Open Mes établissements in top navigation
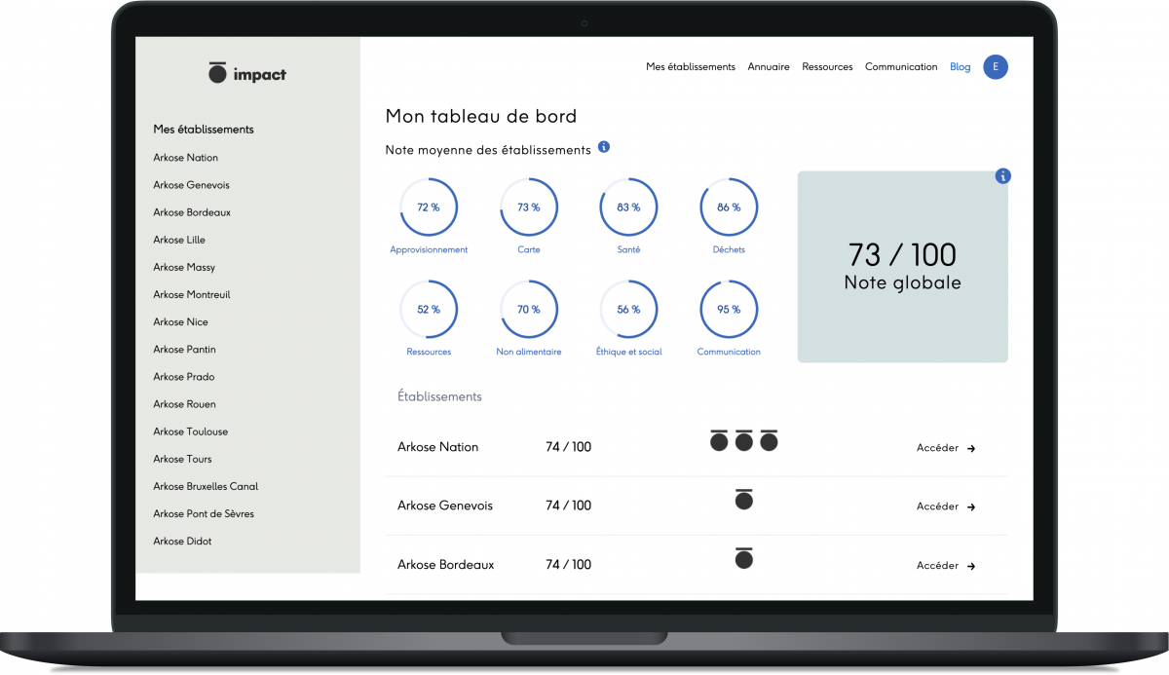The image size is (1169, 675). click(691, 67)
